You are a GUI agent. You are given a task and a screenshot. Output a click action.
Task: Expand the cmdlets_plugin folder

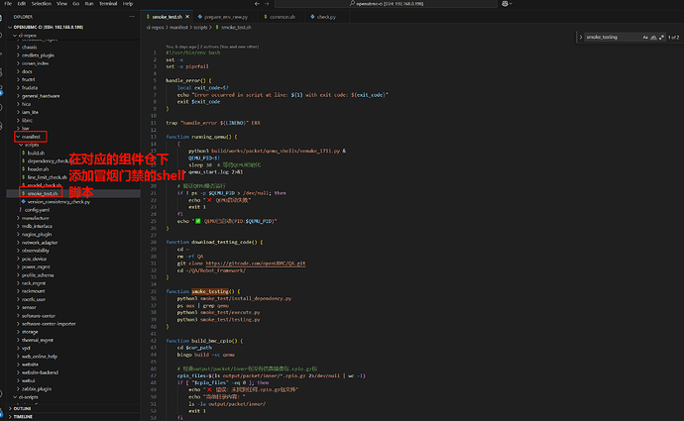tap(38, 55)
